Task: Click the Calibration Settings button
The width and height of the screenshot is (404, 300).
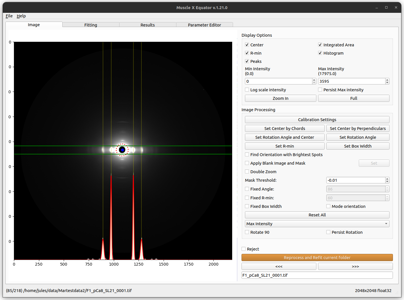Action: pyautogui.click(x=317, y=120)
